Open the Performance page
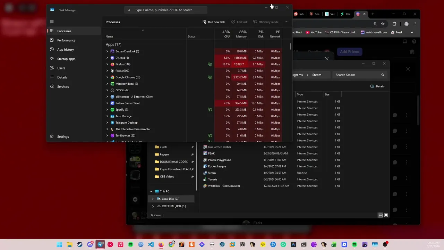The width and height of the screenshot is (444, 250). [74, 40]
